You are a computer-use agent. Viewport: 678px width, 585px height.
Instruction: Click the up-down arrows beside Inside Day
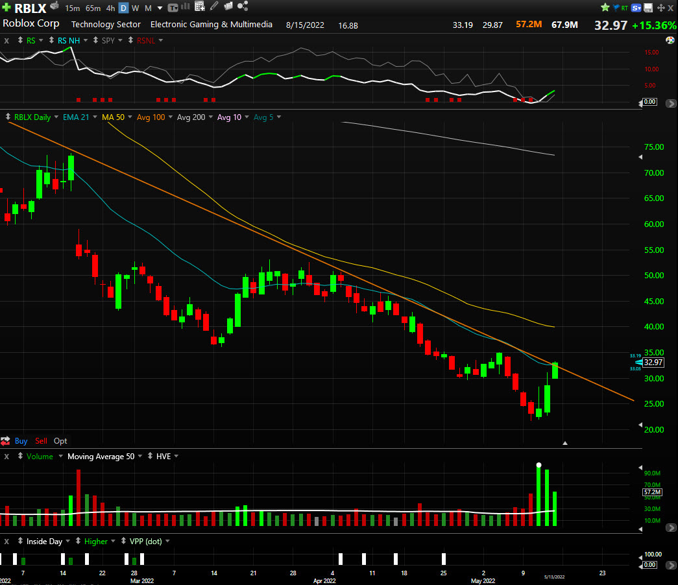[20, 541]
